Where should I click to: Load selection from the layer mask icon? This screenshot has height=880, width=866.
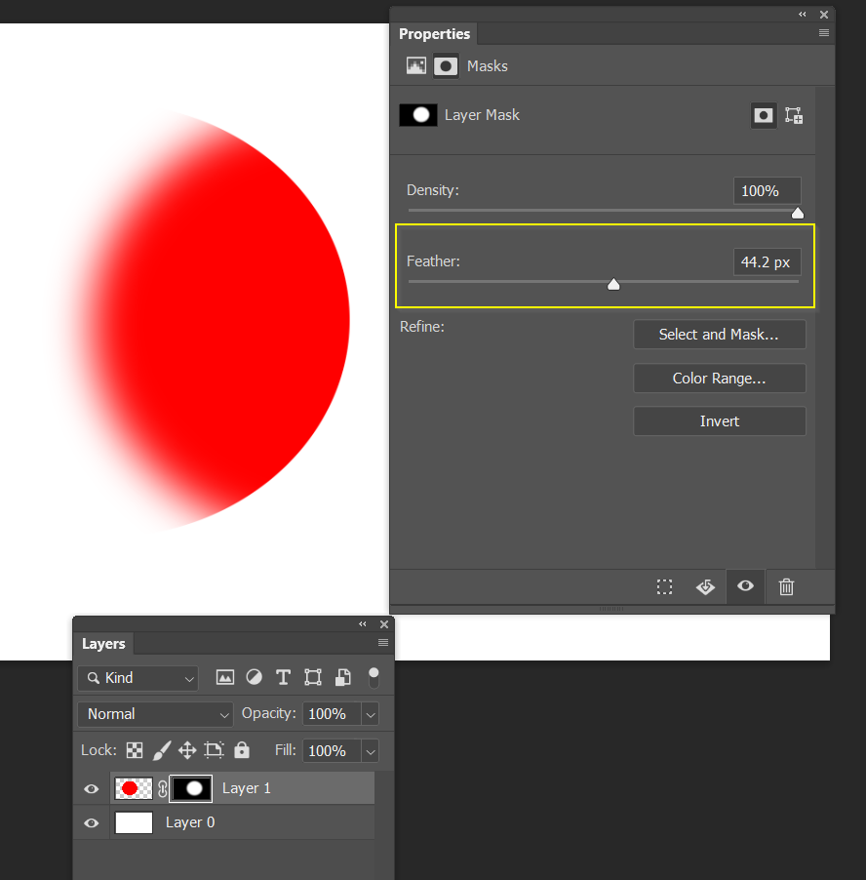[664, 587]
